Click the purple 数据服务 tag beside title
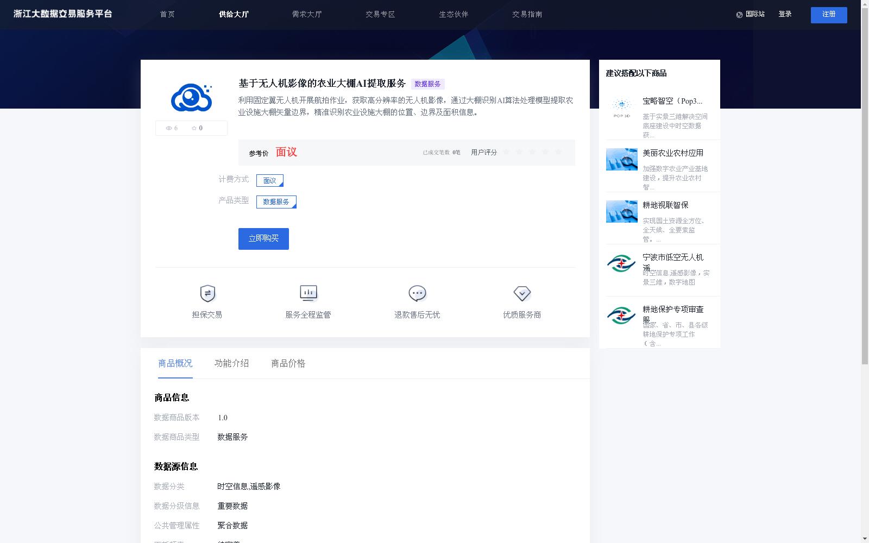Screen dimensions: 869x543 (428, 84)
